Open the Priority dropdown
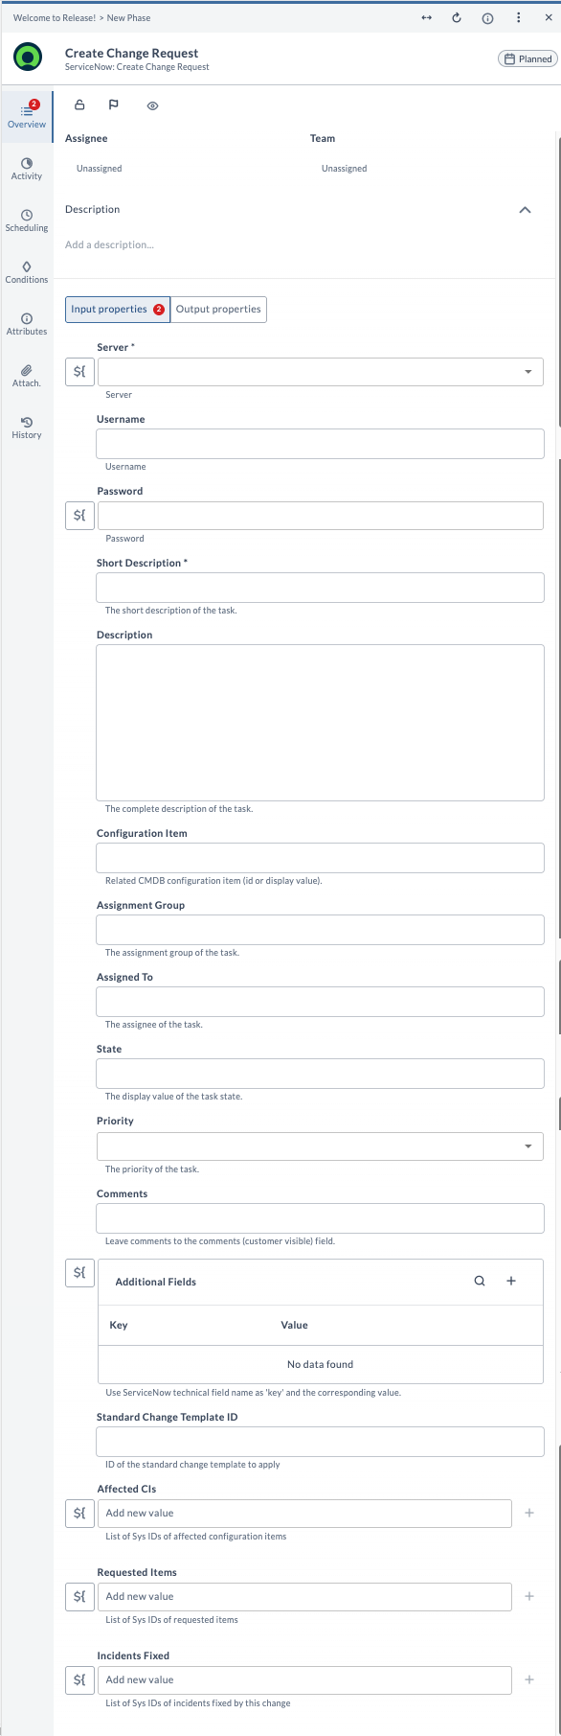Screen dimensions: 561x1736 click(527, 1146)
